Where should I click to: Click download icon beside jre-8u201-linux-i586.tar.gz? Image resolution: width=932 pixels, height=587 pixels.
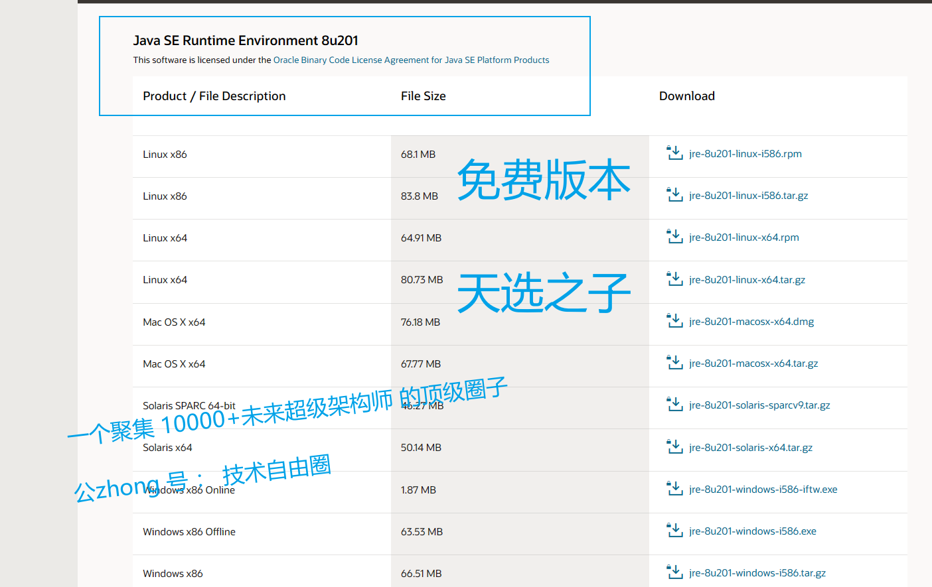coord(674,195)
